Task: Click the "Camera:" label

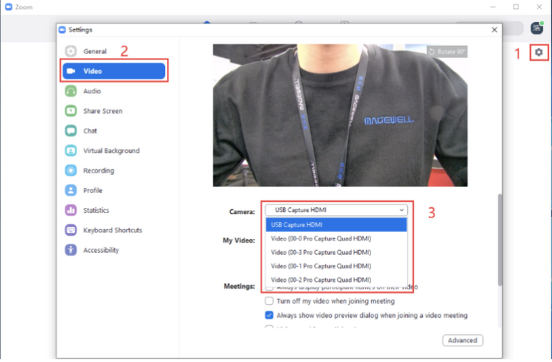Action: tap(242, 212)
